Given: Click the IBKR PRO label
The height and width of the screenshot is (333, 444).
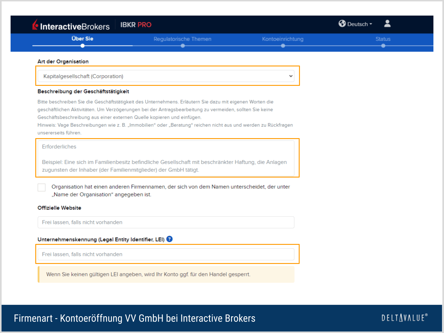Looking at the screenshot, I should [136, 25].
